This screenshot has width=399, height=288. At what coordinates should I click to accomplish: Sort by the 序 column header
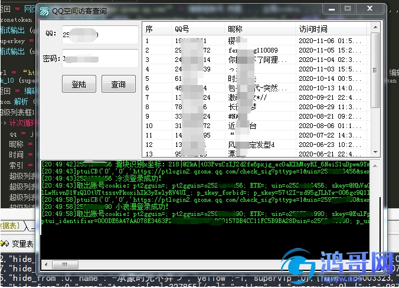[157, 29]
